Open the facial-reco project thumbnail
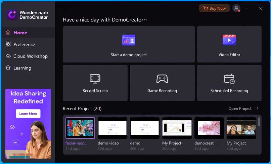This screenshot has height=164, width=271. [80, 128]
